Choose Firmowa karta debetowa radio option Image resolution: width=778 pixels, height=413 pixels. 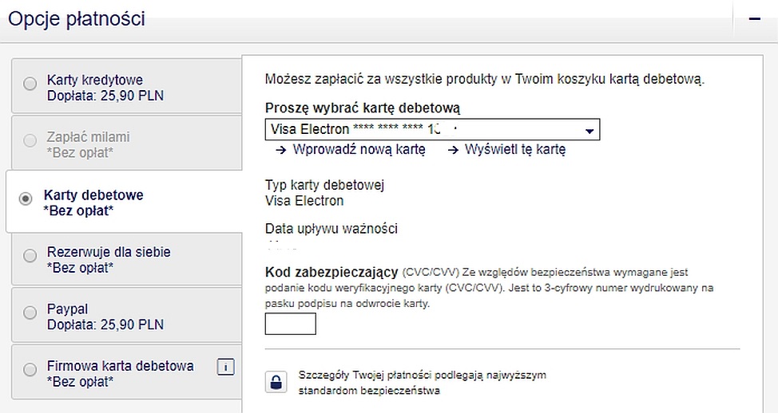[30, 369]
